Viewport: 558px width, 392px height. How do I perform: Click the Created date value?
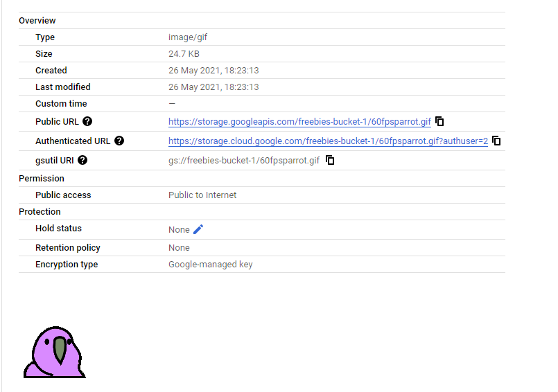213,71
